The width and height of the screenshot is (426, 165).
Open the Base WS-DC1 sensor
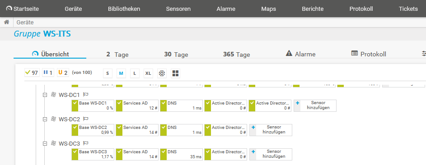pyautogui.click(x=93, y=105)
